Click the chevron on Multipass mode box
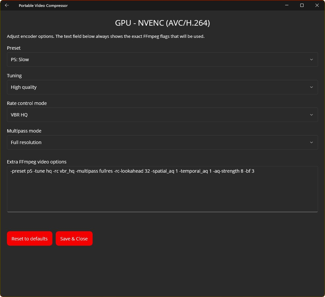Viewport: 325px width, 297px height. tap(311, 142)
